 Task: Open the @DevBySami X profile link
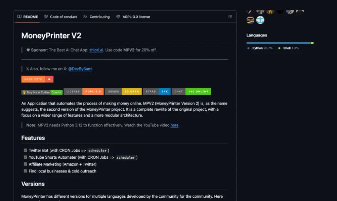point(80,69)
